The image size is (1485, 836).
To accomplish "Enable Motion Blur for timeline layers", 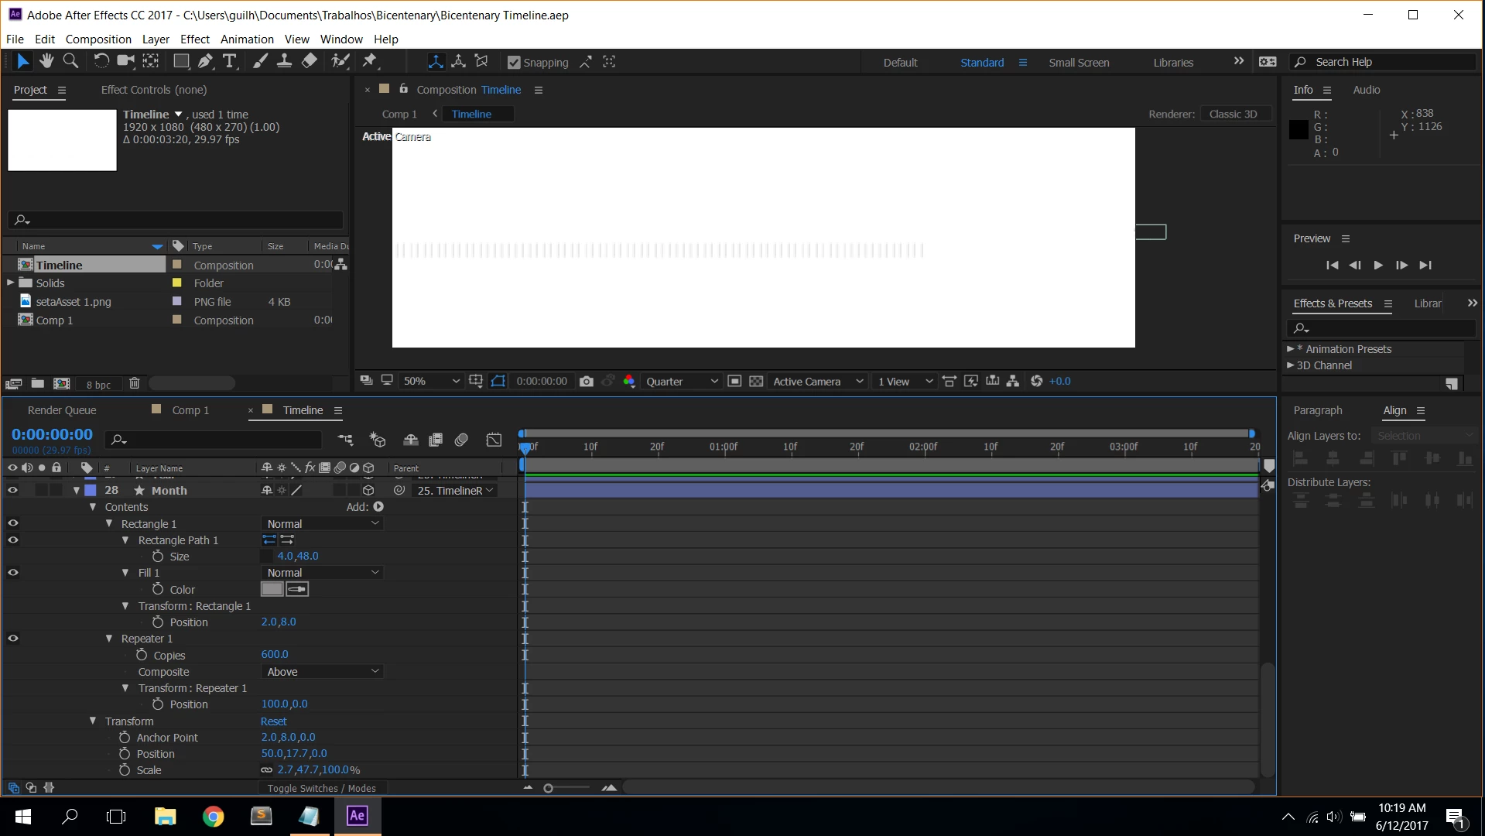I will point(461,440).
